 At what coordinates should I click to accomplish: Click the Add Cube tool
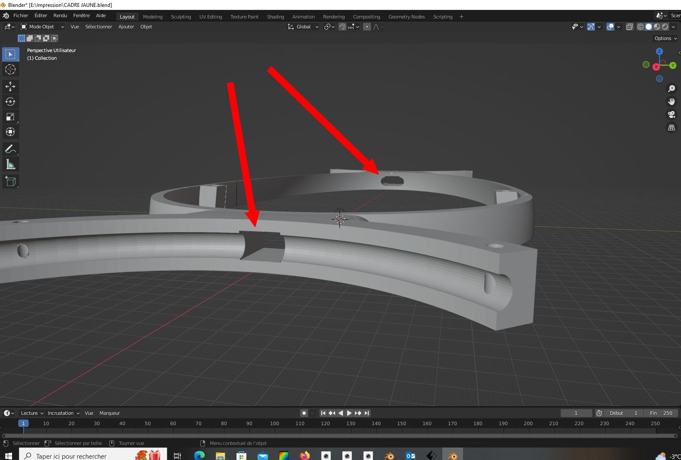10,182
